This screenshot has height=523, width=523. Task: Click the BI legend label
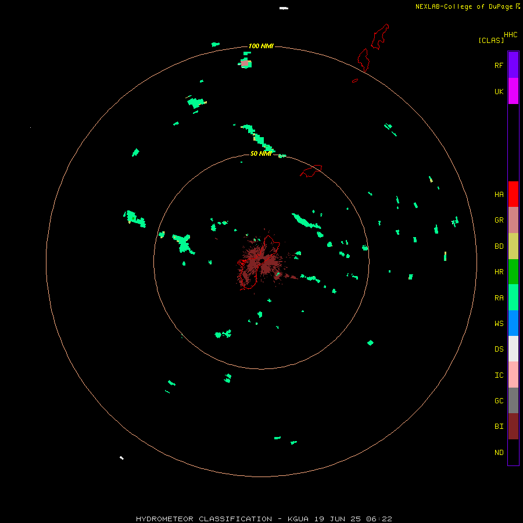[x=499, y=427]
